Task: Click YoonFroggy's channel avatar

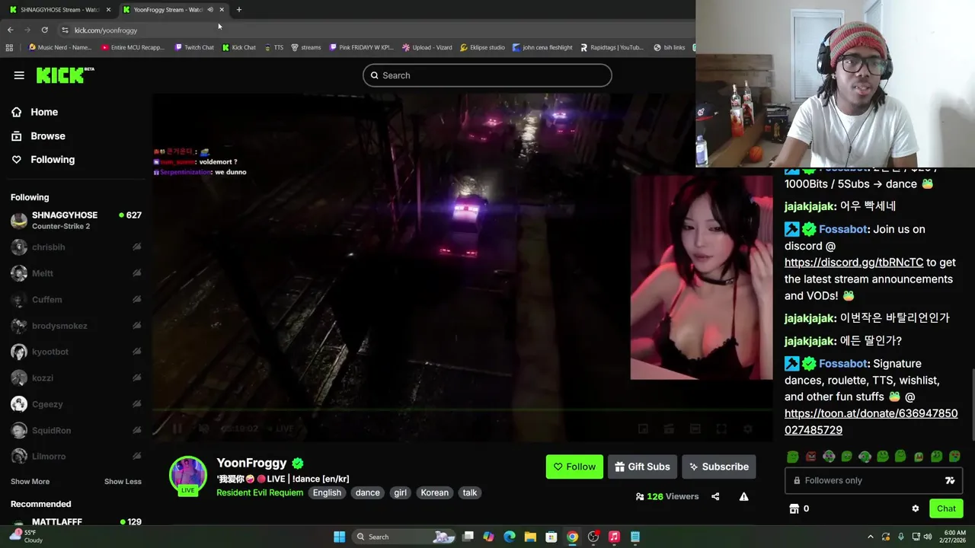Action: pyautogui.click(x=187, y=474)
